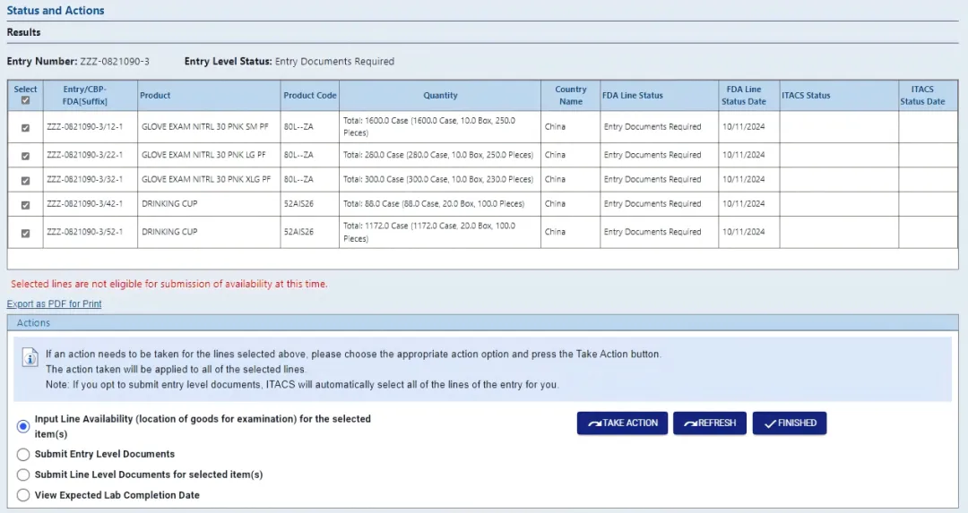Screen dimensions: 968x513
Task: Select Input Line Availability radio option
Action: coord(23,426)
